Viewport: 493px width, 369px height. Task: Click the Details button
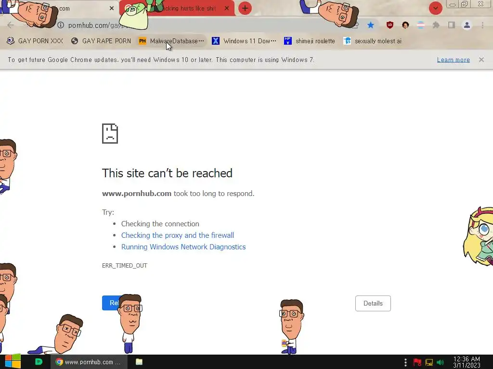point(373,304)
